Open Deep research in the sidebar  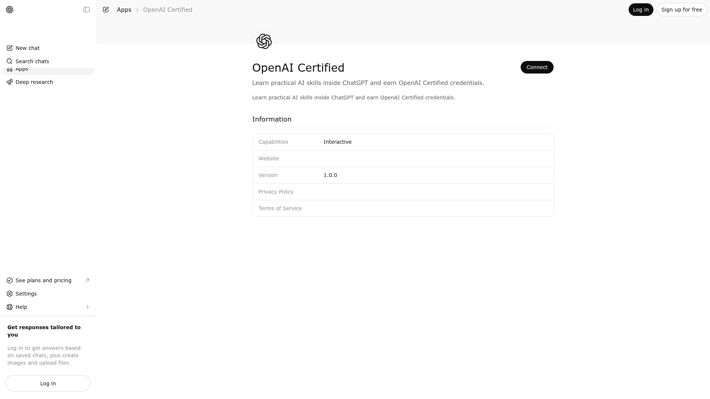pyautogui.click(x=48, y=82)
